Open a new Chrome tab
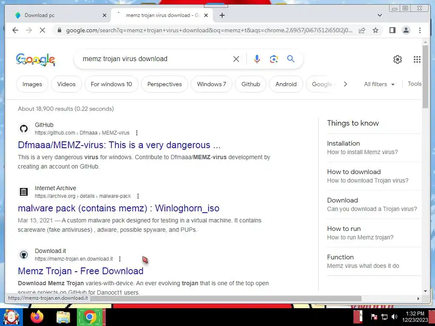Image resolution: width=435 pixels, height=326 pixels. point(222,15)
